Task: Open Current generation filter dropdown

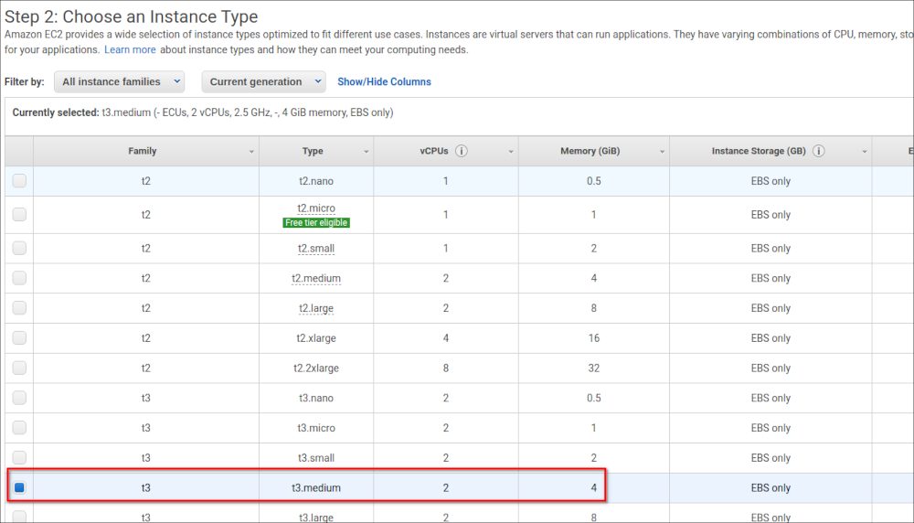Action: [x=263, y=81]
